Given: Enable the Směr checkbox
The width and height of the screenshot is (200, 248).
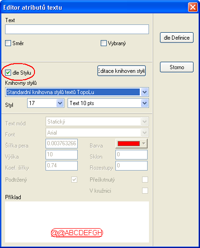Looking at the screenshot, I should 8,43.
